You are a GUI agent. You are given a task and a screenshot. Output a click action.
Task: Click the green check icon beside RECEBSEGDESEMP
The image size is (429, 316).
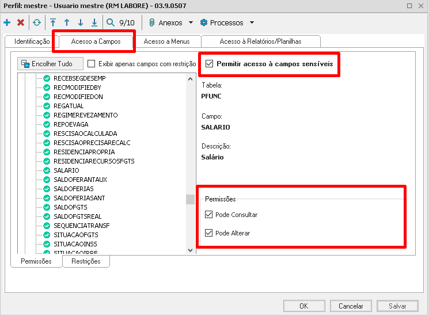[x=47, y=78]
